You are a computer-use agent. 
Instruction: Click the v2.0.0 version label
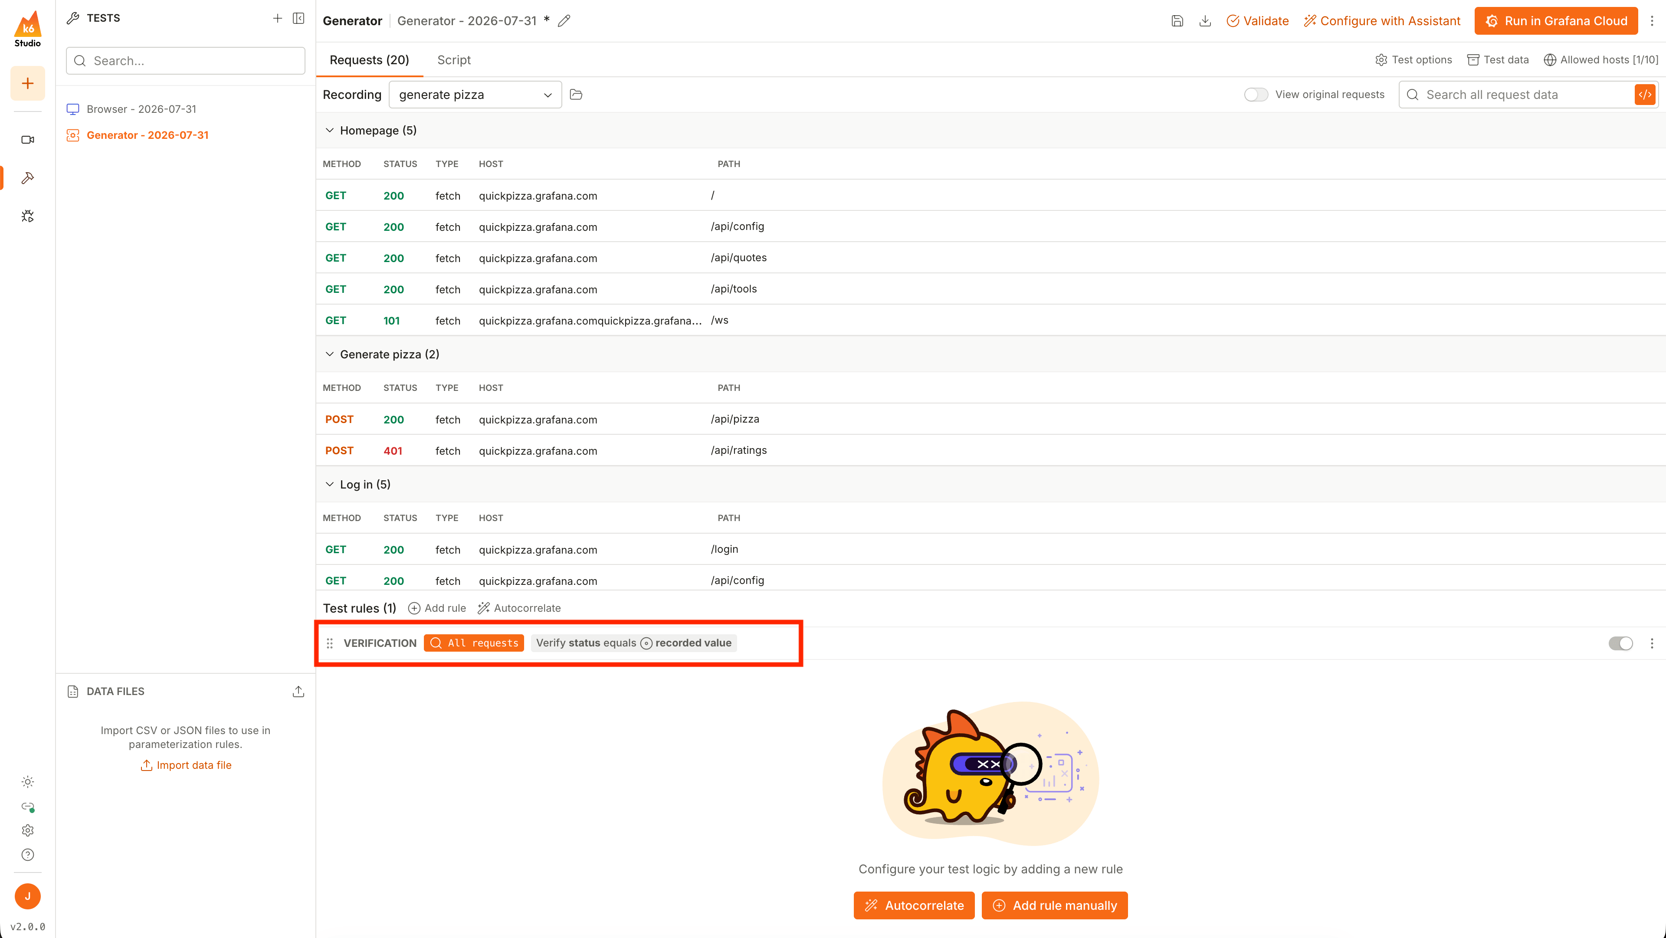28,926
